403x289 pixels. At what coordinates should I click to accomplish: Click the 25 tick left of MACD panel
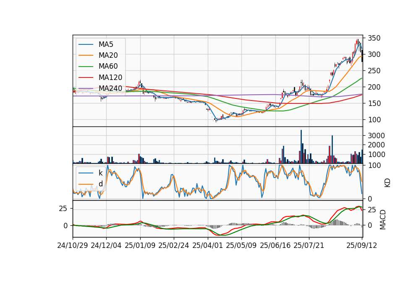(63, 209)
